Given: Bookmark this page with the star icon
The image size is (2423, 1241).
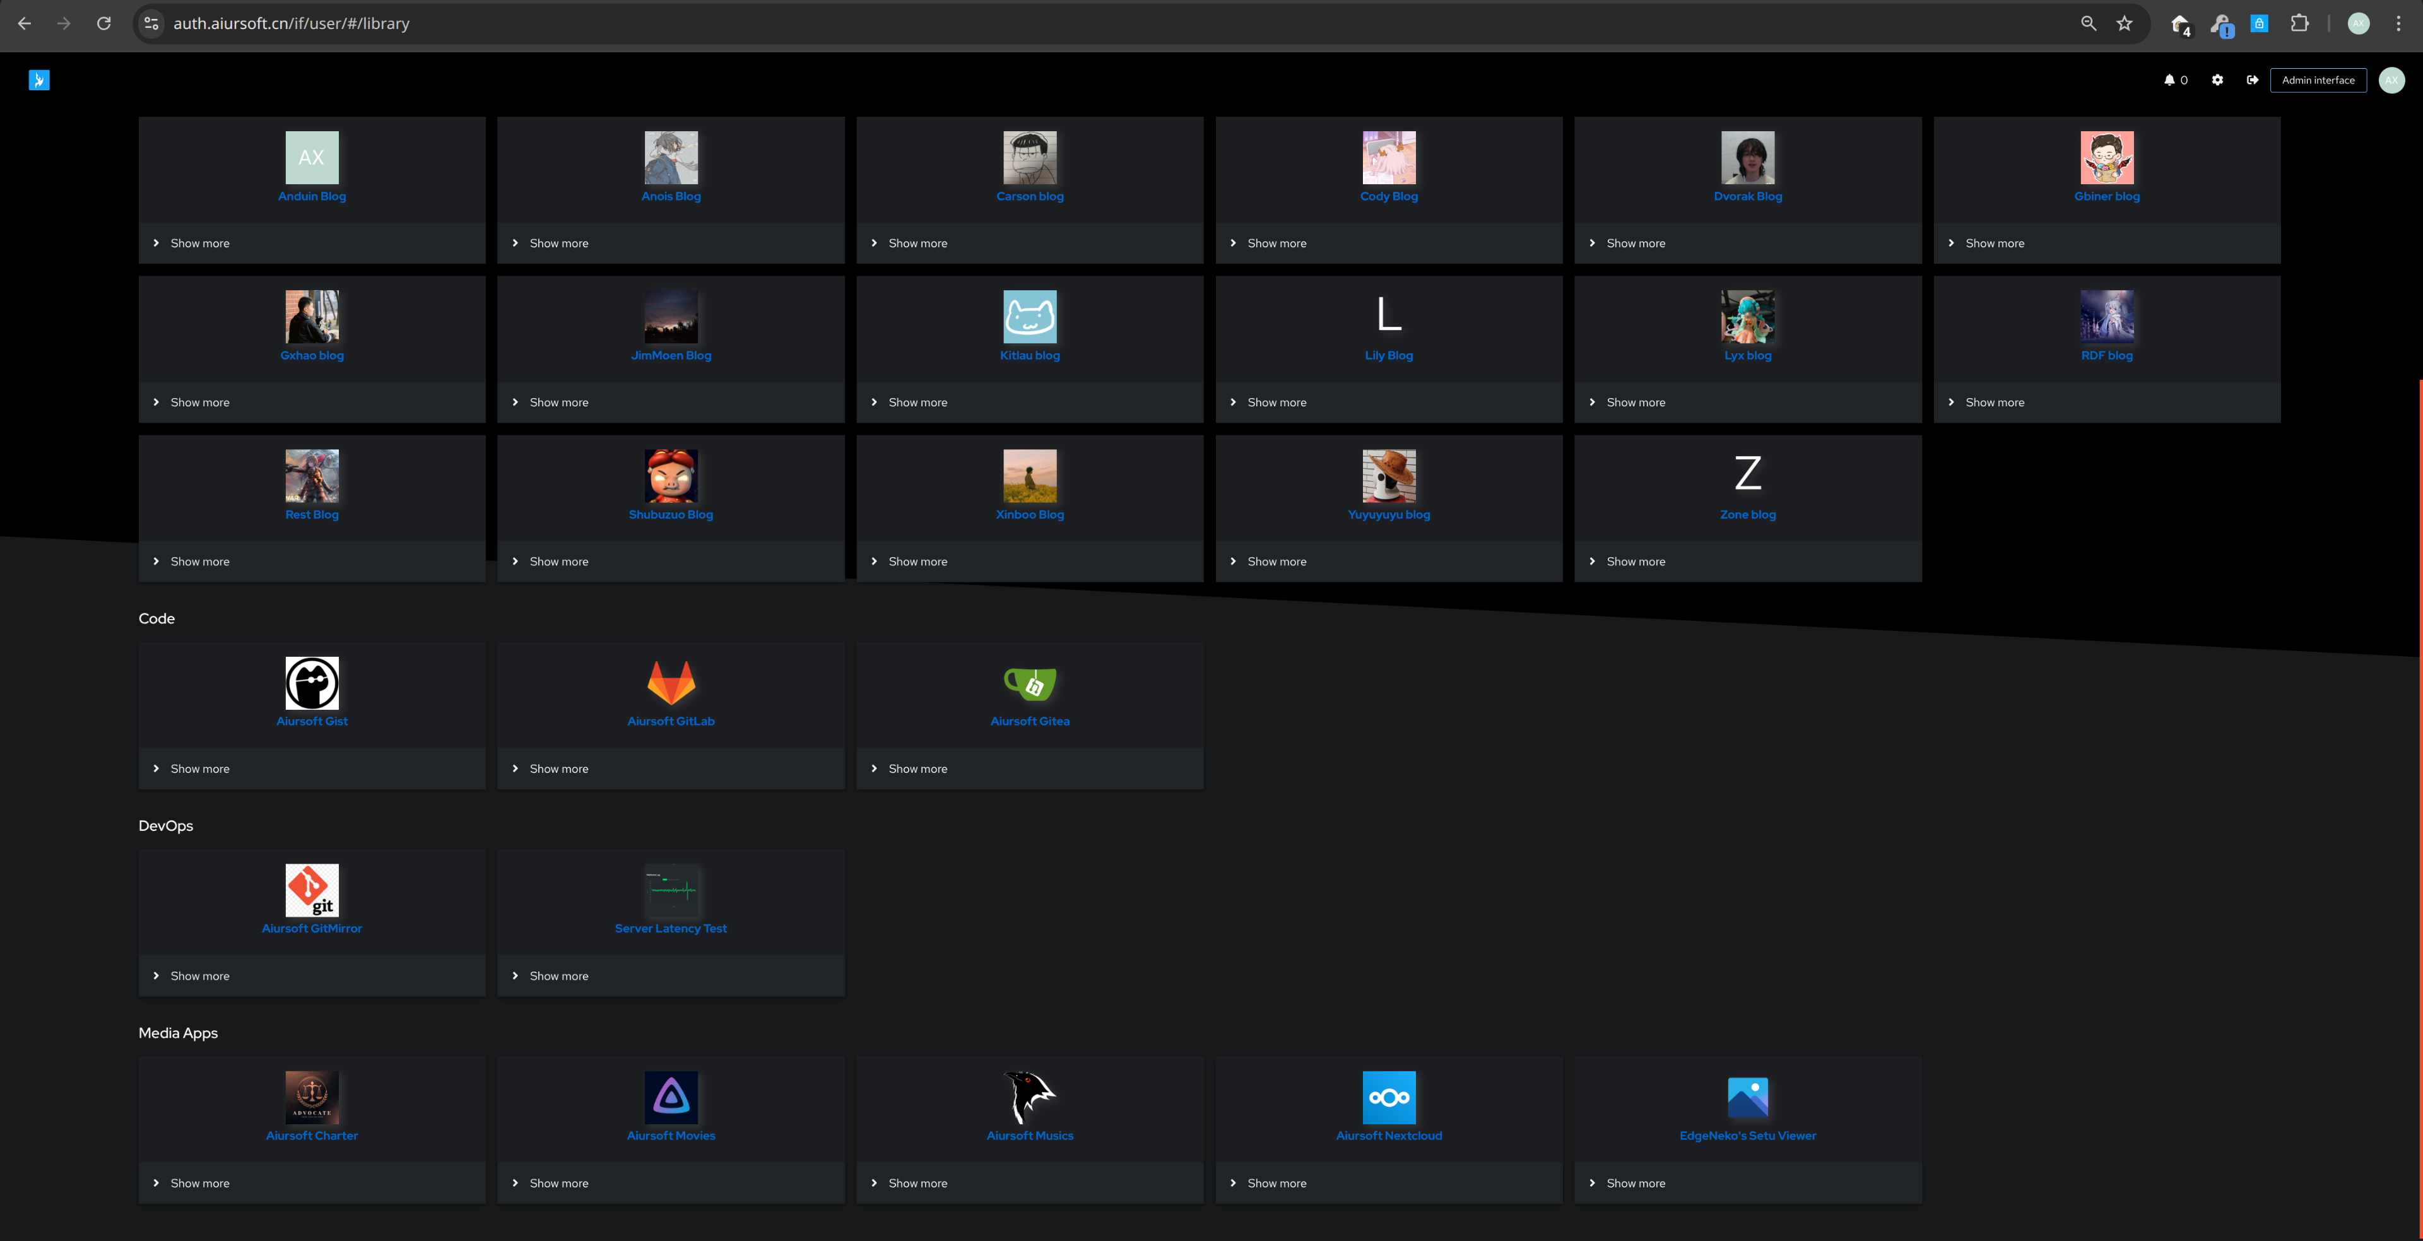Looking at the screenshot, I should [2124, 23].
